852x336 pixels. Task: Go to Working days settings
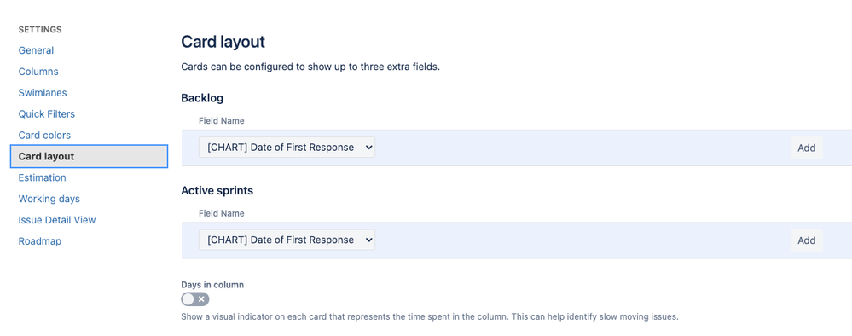tap(49, 199)
